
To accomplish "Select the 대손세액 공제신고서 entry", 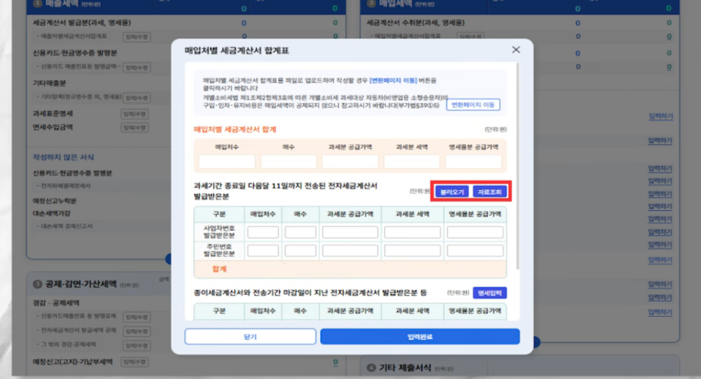I will [x=66, y=226].
